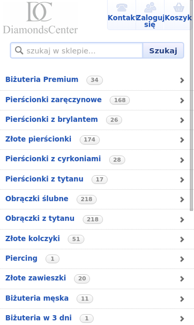The image size is (194, 325).
Task: Focus the szukaj w sklepie search field
Action: pyautogui.click(x=77, y=51)
